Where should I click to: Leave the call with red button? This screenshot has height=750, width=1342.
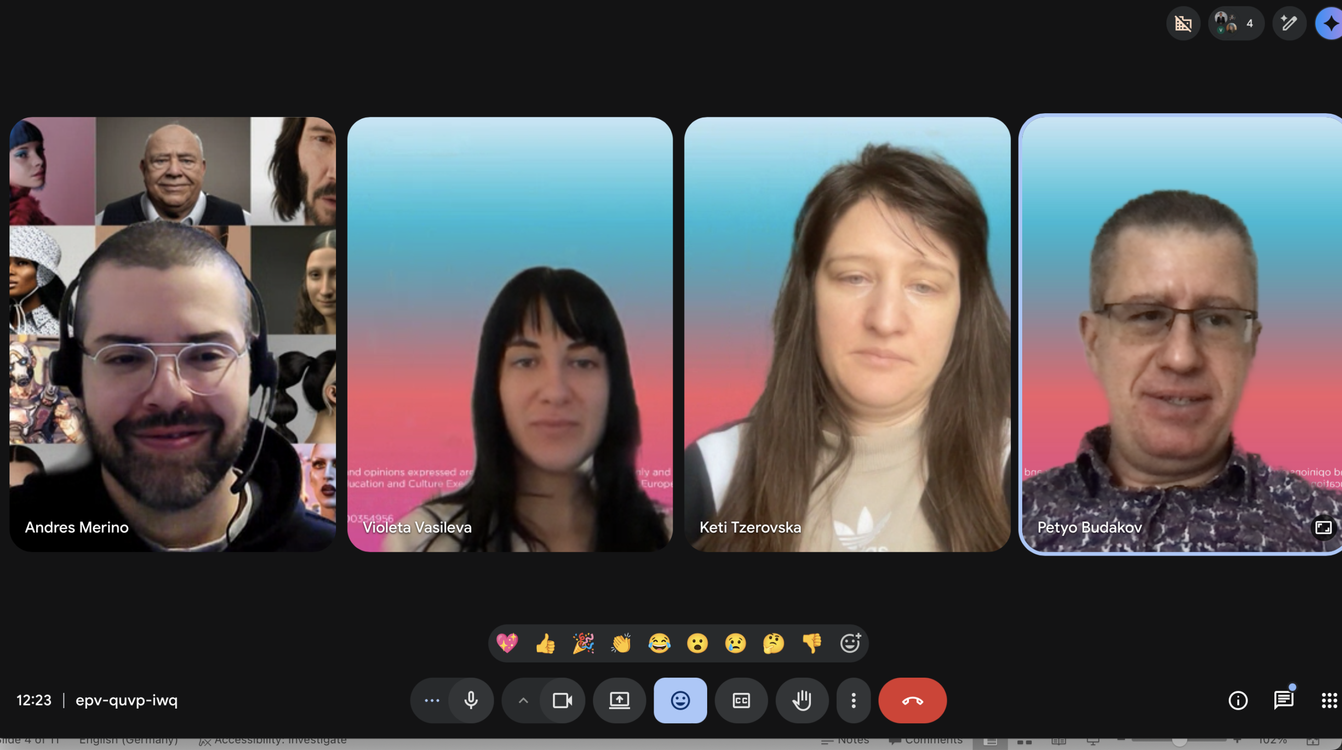coord(912,700)
